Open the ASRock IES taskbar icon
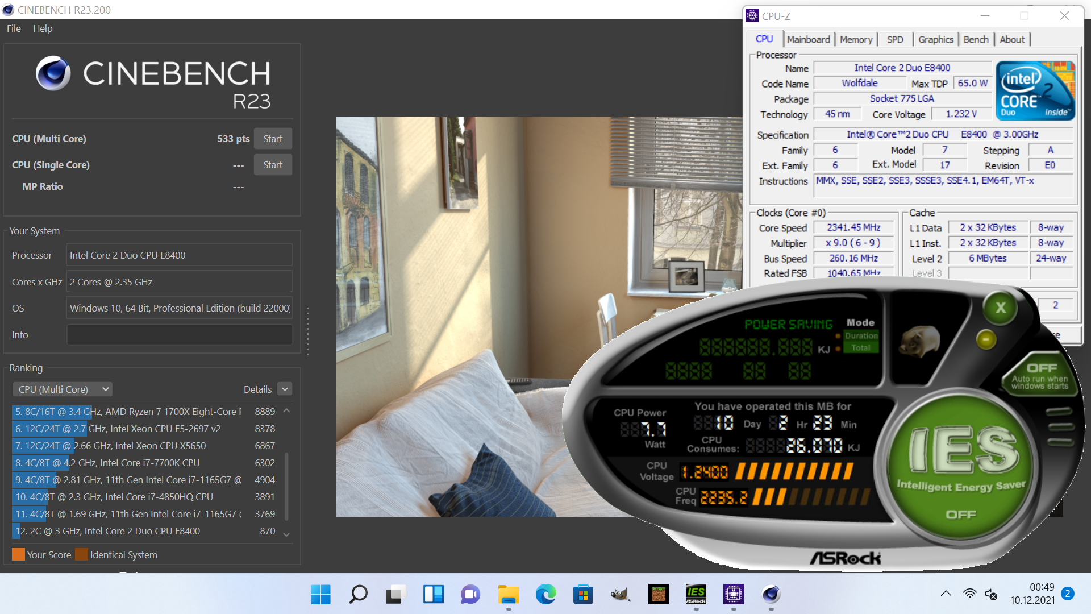Image resolution: width=1091 pixels, height=614 pixels. (696, 595)
